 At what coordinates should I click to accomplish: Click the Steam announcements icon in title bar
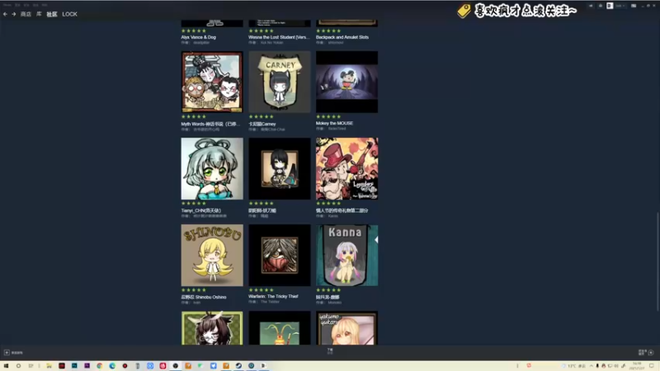tap(591, 6)
